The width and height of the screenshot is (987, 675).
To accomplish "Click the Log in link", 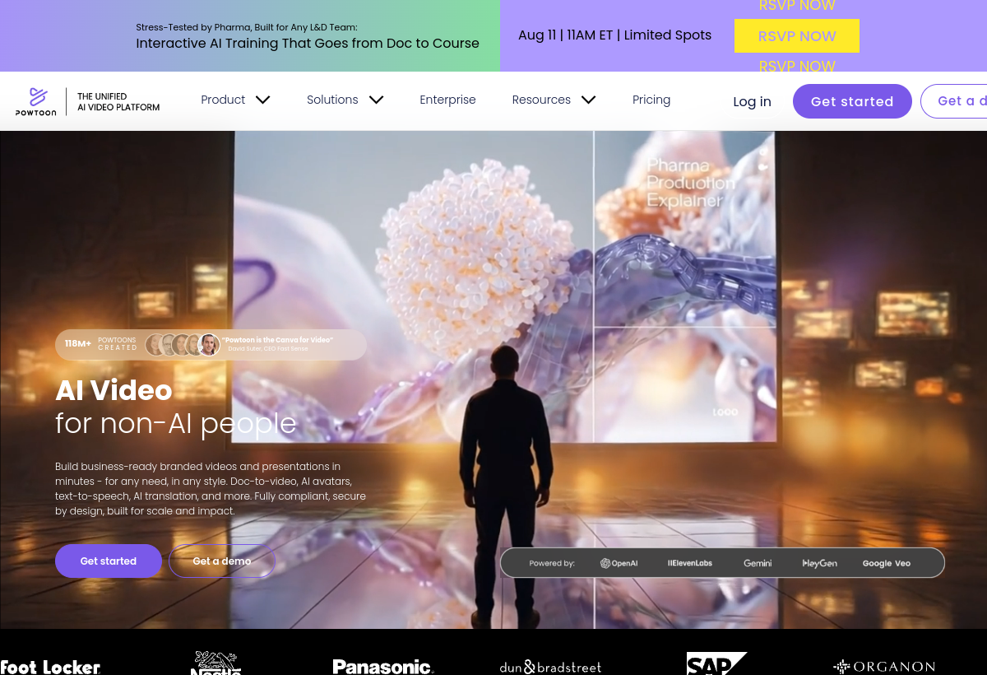I will point(752,101).
